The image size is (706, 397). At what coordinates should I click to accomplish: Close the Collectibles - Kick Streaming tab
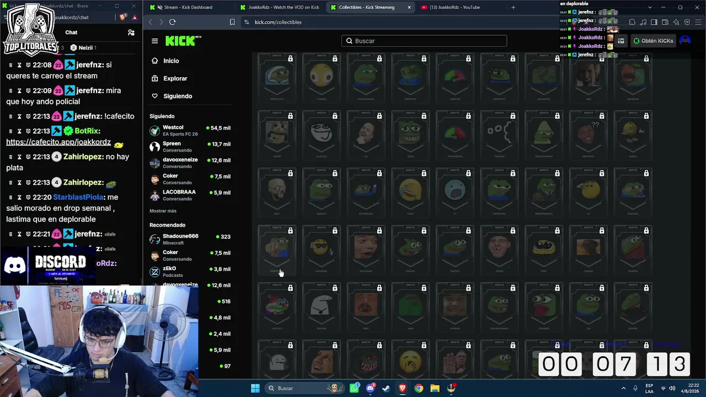(409, 7)
